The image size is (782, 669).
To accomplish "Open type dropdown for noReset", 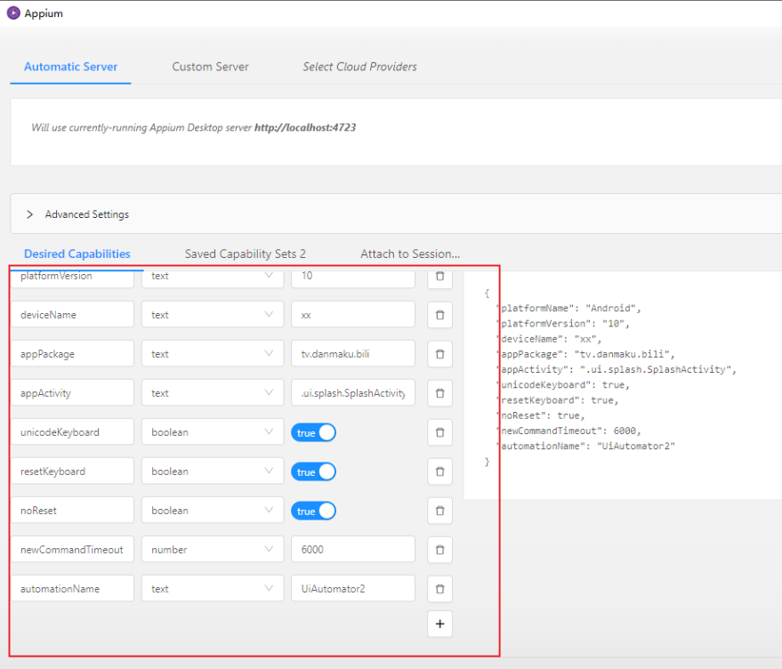I will 213,511.
